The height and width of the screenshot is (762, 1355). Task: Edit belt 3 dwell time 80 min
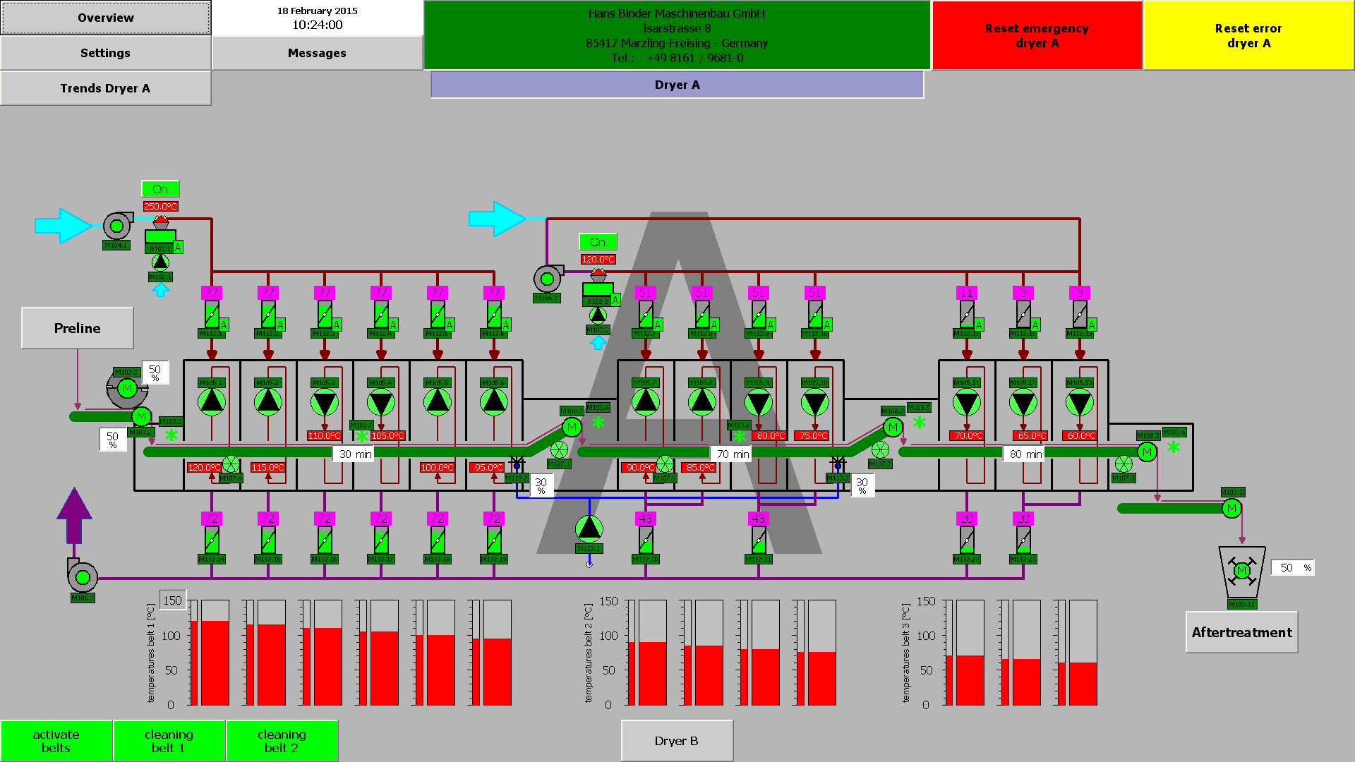tap(1025, 454)
